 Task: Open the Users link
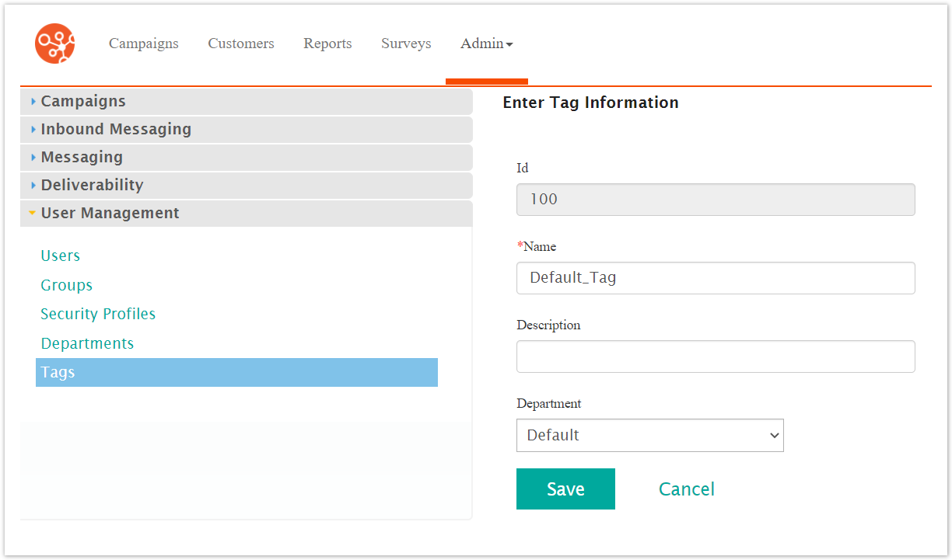click(x=61, y=256)
